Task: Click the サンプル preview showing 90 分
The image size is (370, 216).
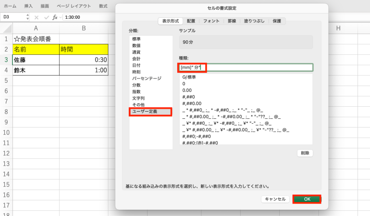Action: pyautogui.click(x=246, y=42)
